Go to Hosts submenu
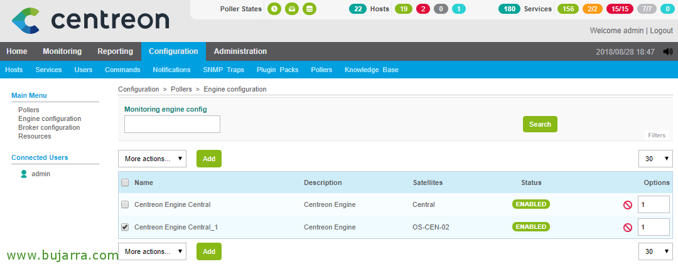Screen dimensions: 678x269 click(14, 70)
